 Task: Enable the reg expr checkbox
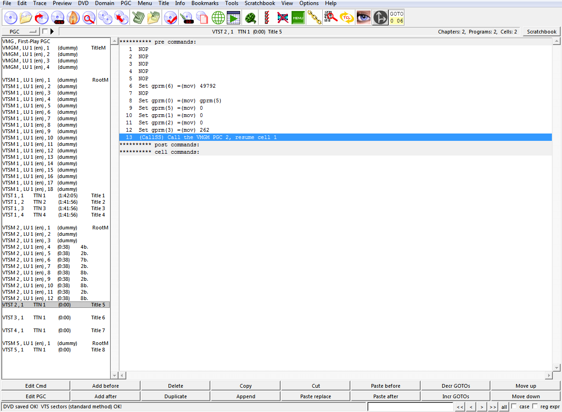click(x=535, y=406)
